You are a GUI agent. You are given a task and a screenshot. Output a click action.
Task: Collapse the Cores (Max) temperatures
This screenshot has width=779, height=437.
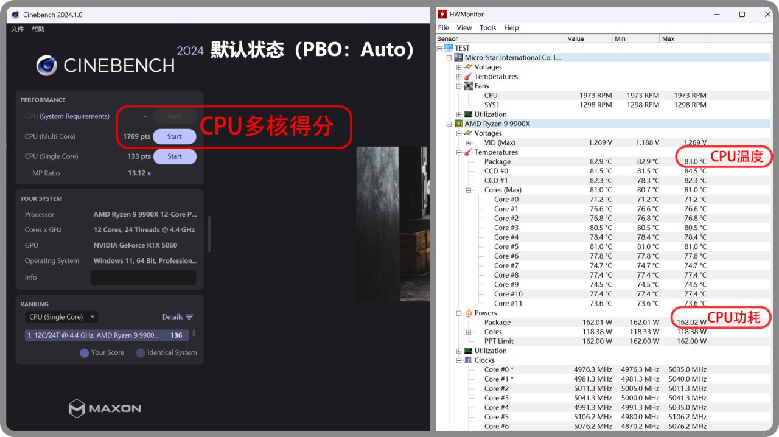tap(469, 190)
